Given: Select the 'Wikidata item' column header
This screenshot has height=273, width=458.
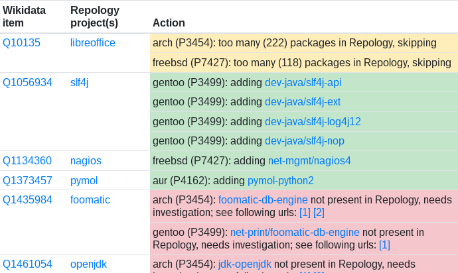Looking at the screenshot, I should tap(25, 17).
